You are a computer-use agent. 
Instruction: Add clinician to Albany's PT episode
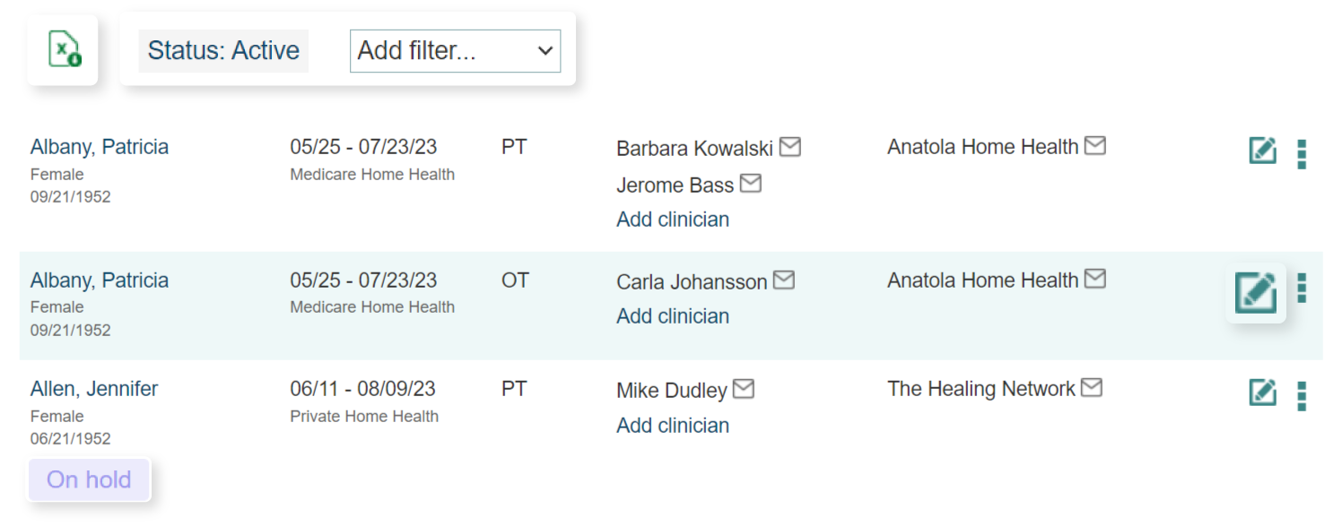pyautogui.click(x=673, y=220)
